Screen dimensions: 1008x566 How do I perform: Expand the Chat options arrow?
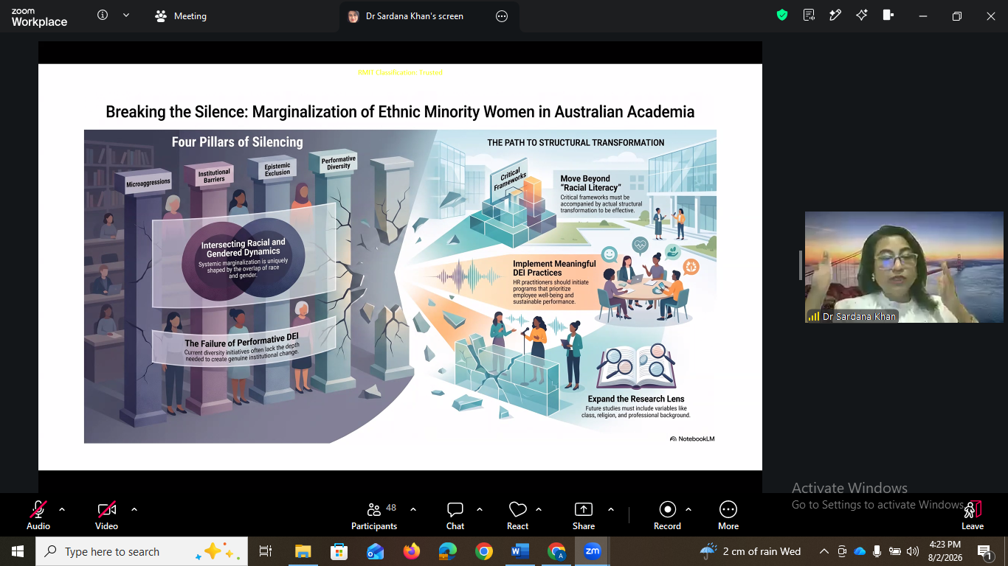480,509
